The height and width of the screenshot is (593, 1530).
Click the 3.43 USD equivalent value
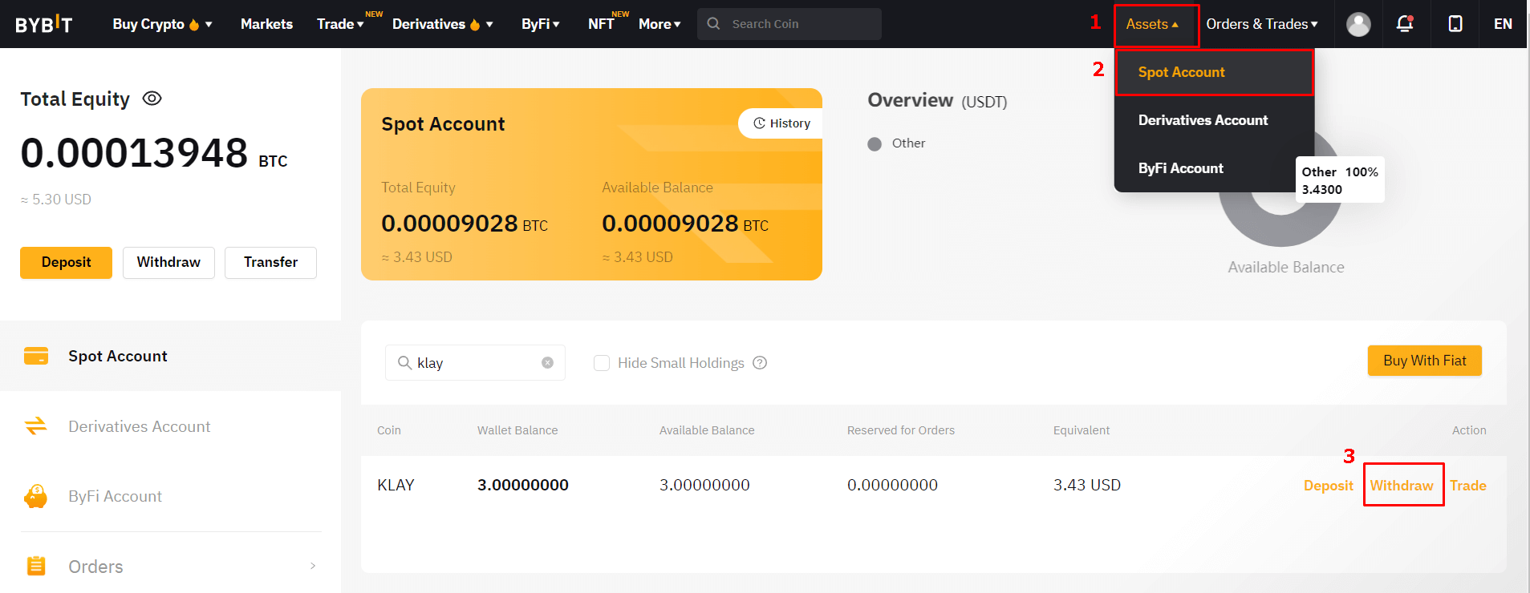click(1086, 485)
